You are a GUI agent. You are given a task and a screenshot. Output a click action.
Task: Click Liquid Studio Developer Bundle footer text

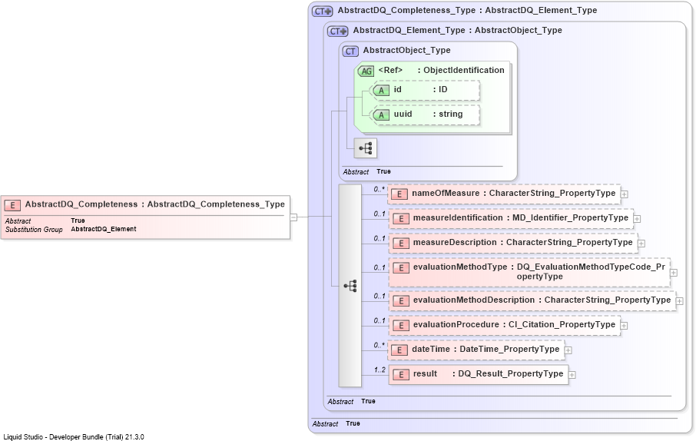click(x=74, y=437)
